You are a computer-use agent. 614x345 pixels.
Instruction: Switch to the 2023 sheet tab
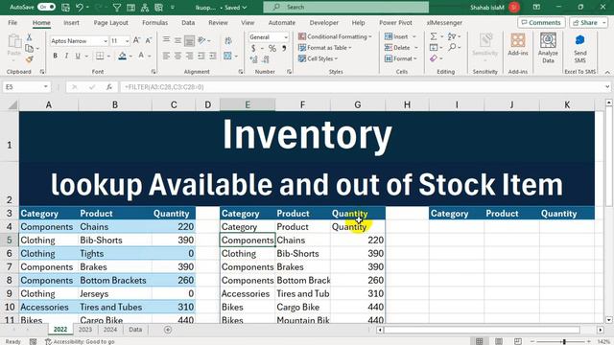[85, 330]
